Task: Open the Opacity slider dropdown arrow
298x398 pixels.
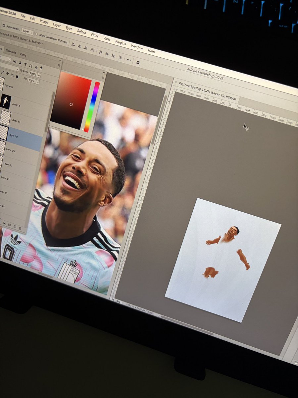Action: [x=39, y=76]
